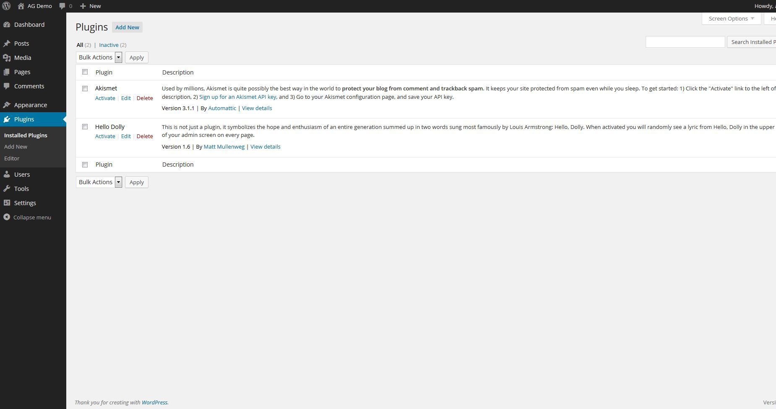The image size is (776, 409).
Task: Click the Pages icon in sidebar
Action: click(x=7, y=72)
